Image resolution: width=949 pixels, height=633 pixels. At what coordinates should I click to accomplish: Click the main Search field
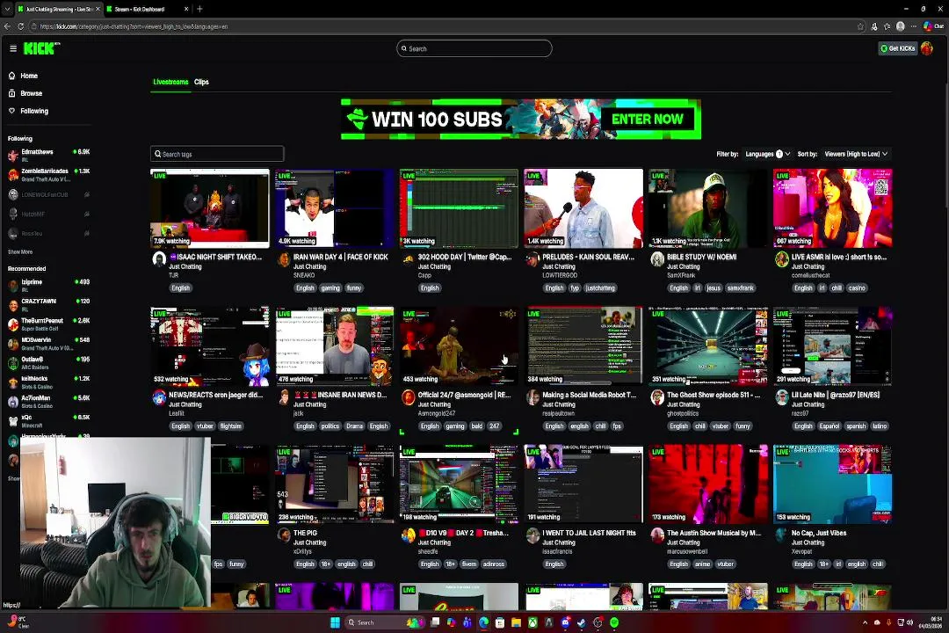pos(474,48)
